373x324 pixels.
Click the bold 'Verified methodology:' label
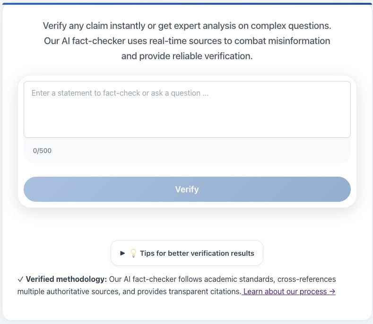[x=66, y=279]
